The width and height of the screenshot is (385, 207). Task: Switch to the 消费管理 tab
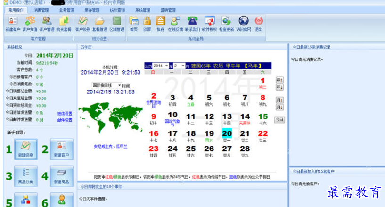pyautogui.click(x=41, y=10)
